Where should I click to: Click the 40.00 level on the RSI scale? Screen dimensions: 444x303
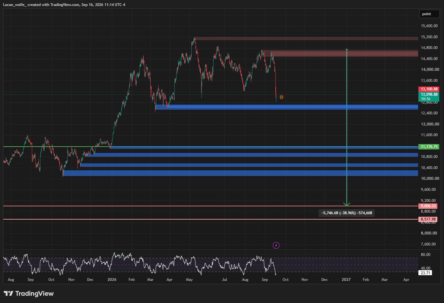pyautogui.click(x=425, y=268)
